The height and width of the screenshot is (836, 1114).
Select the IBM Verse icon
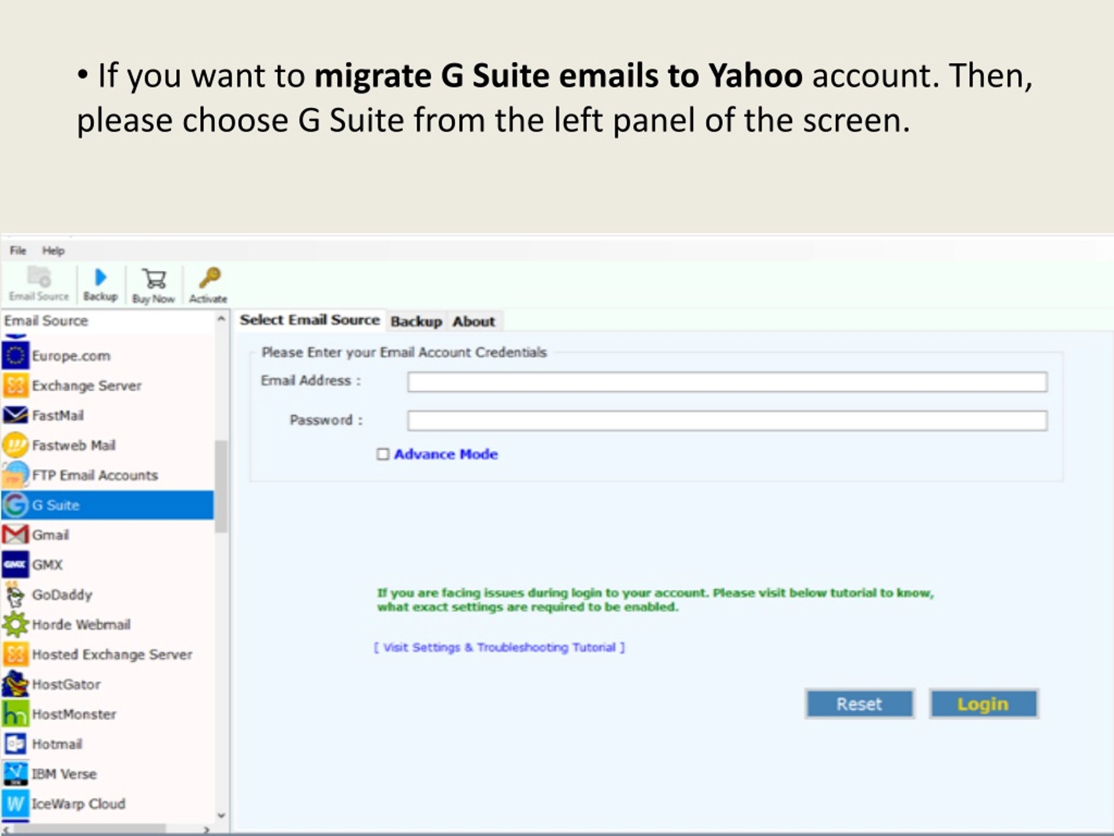15,773
